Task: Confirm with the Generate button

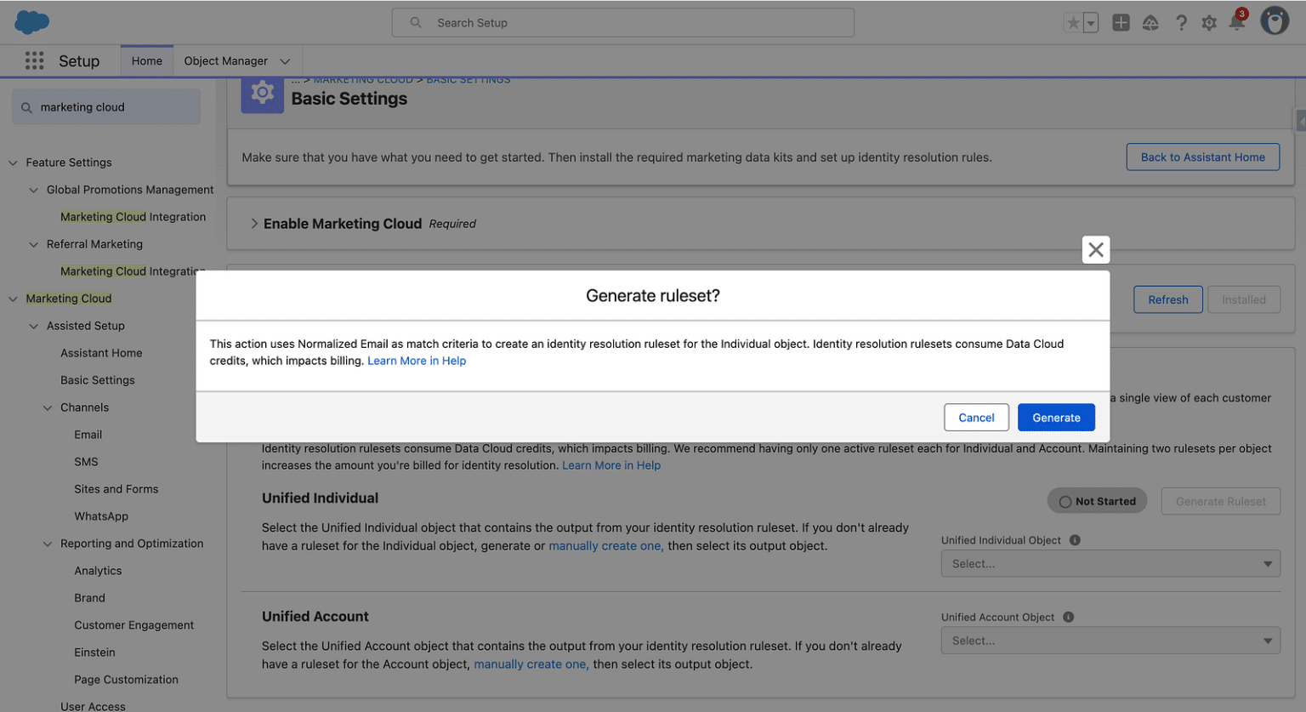Action: 1056,418
